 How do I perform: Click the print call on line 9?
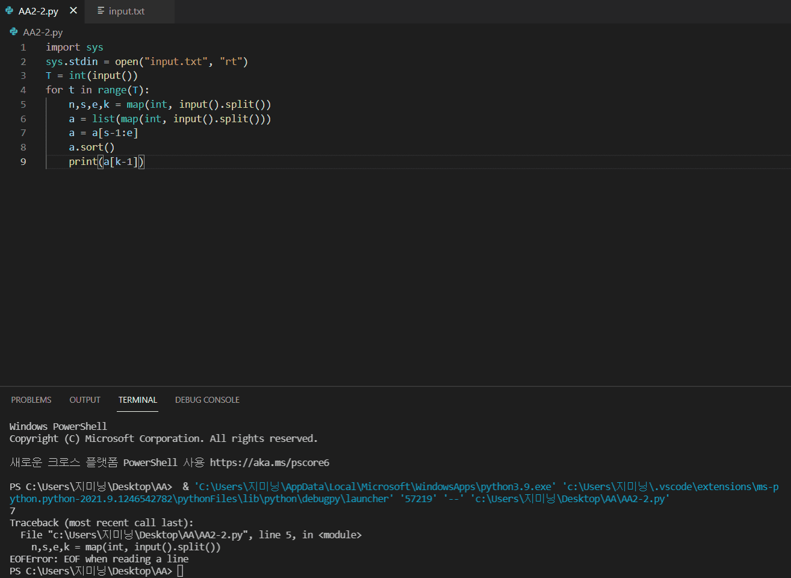[82, 161]
